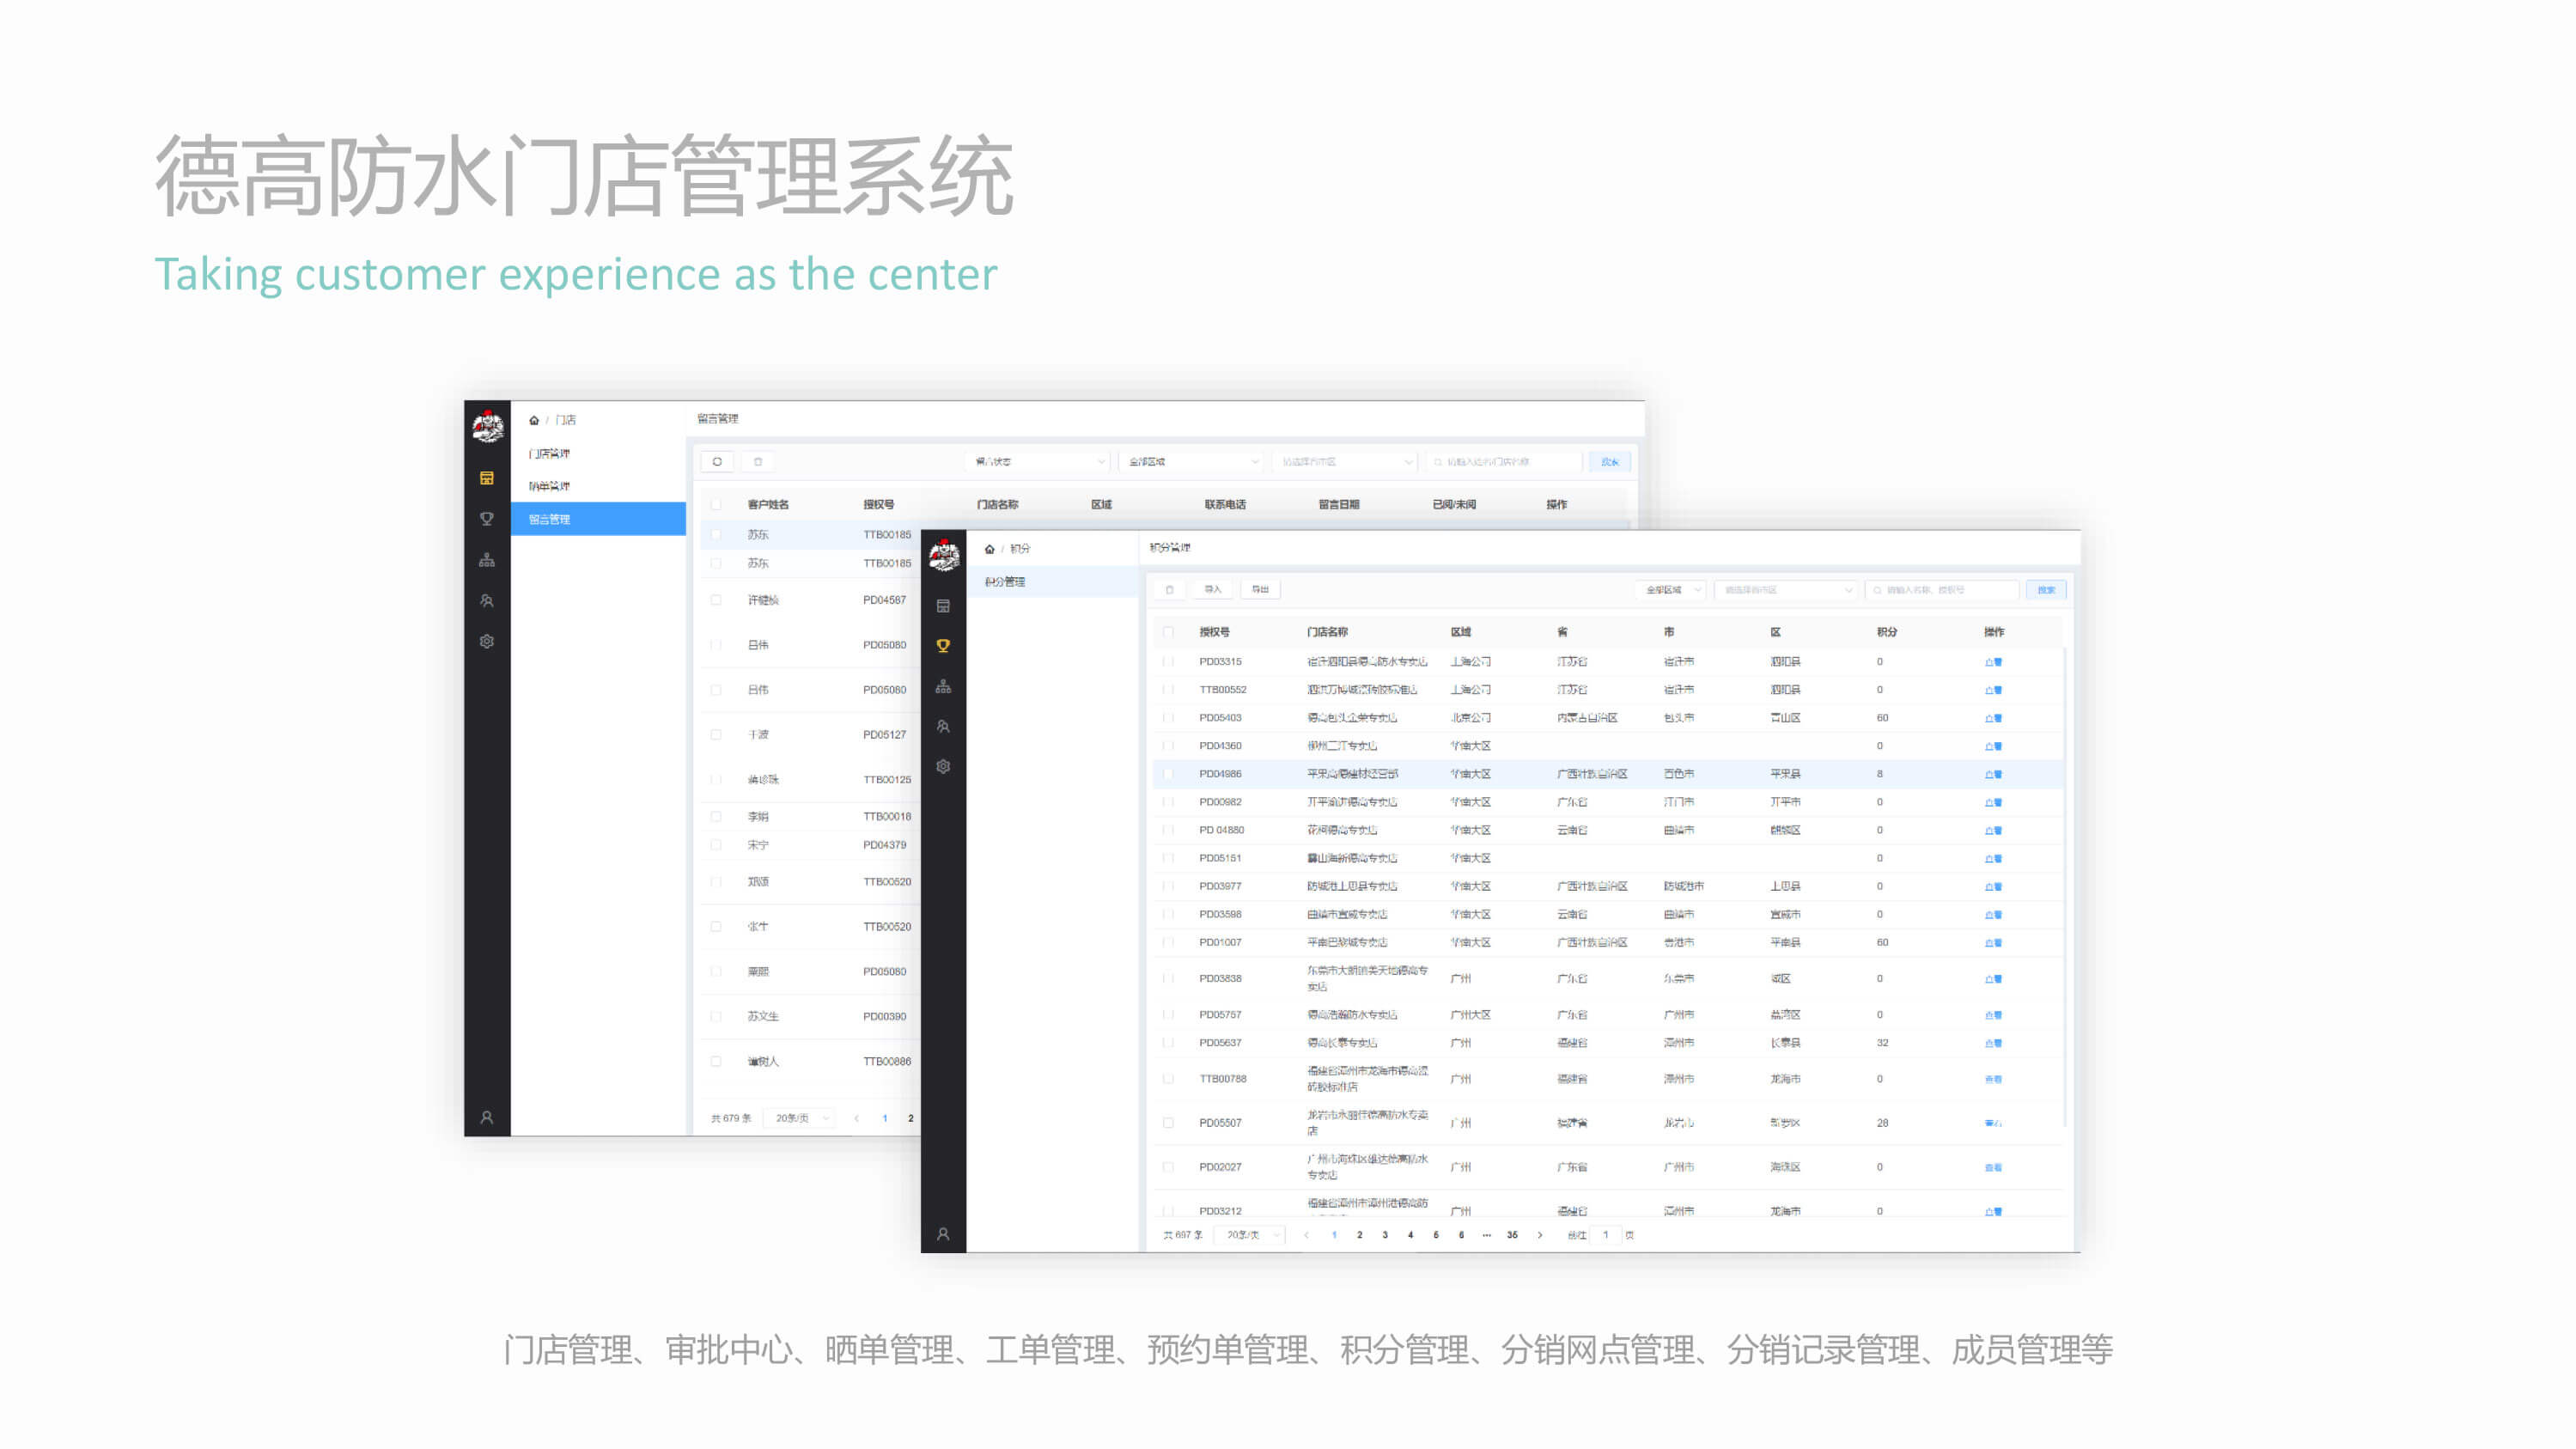This screenshot has height=1449, width=2576.
Task: Open the province/city dropdown in the 留言管理 toolbar
Action: (x=1345, y=462)
